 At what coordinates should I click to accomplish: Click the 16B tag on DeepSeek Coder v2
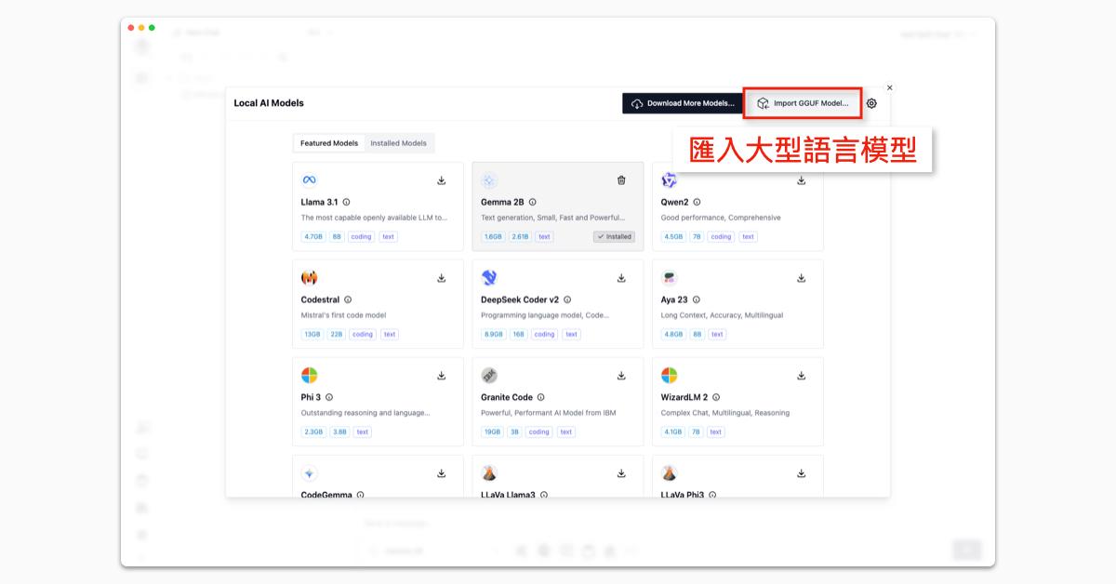[x=518, y=335]
